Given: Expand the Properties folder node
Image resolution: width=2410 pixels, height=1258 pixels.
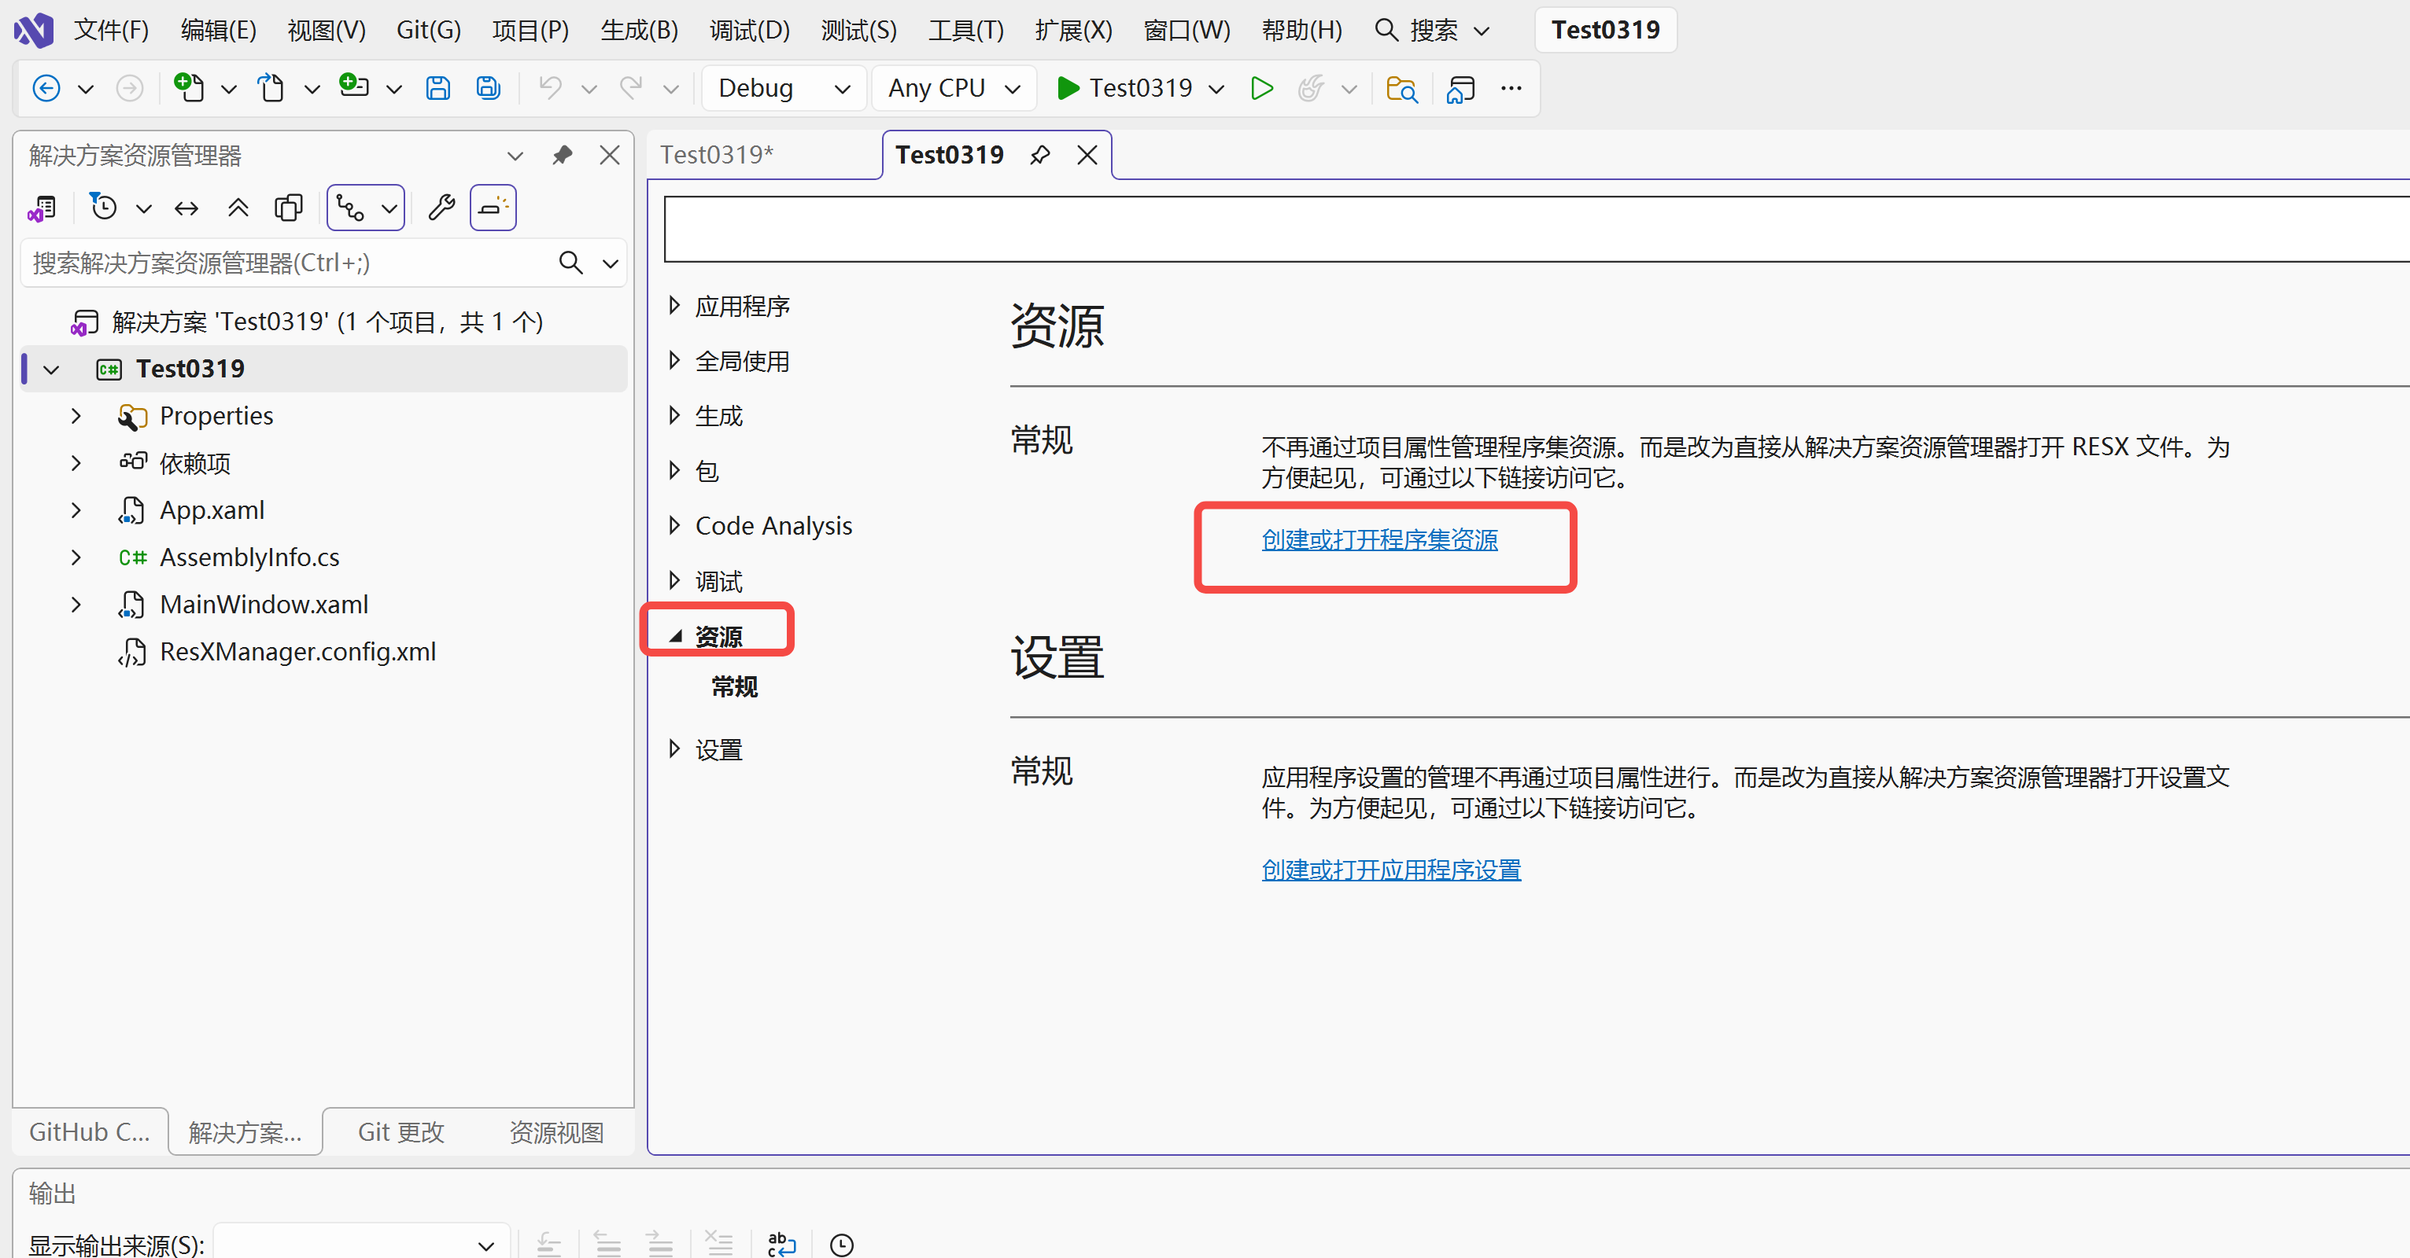Looking at the screenshot, I should click(77, 416).
